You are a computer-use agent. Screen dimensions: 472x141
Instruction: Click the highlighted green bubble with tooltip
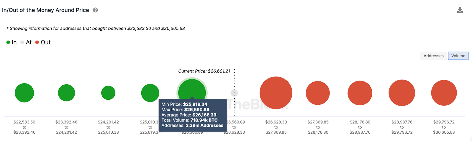192,88
